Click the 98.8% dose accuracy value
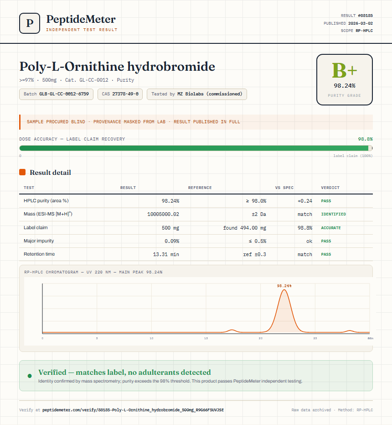This screenshot has height=425, width=392. coord(365,139)
